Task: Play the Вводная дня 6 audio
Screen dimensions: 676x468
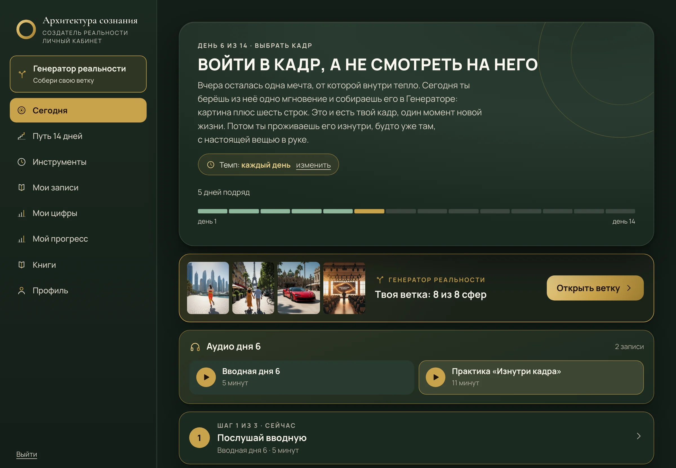Action: 206,377
